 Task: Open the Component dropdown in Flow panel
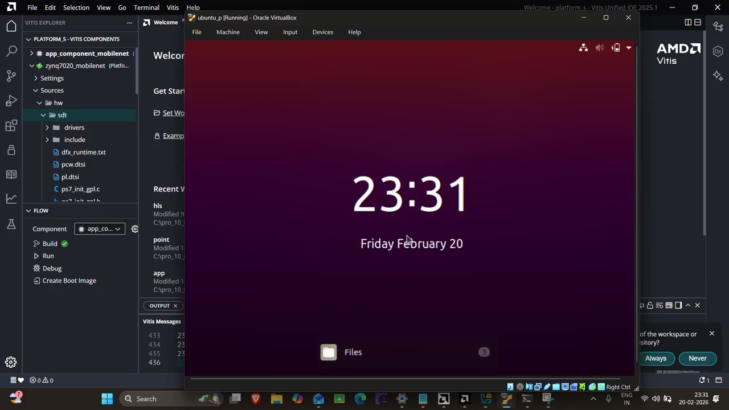coord(100,229)
